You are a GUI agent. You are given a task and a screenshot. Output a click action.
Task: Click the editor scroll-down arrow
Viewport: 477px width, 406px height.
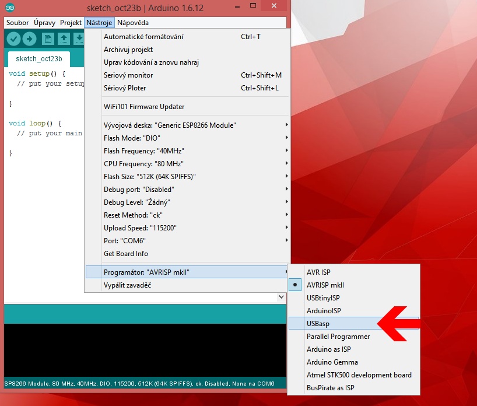tap(281, 297)
